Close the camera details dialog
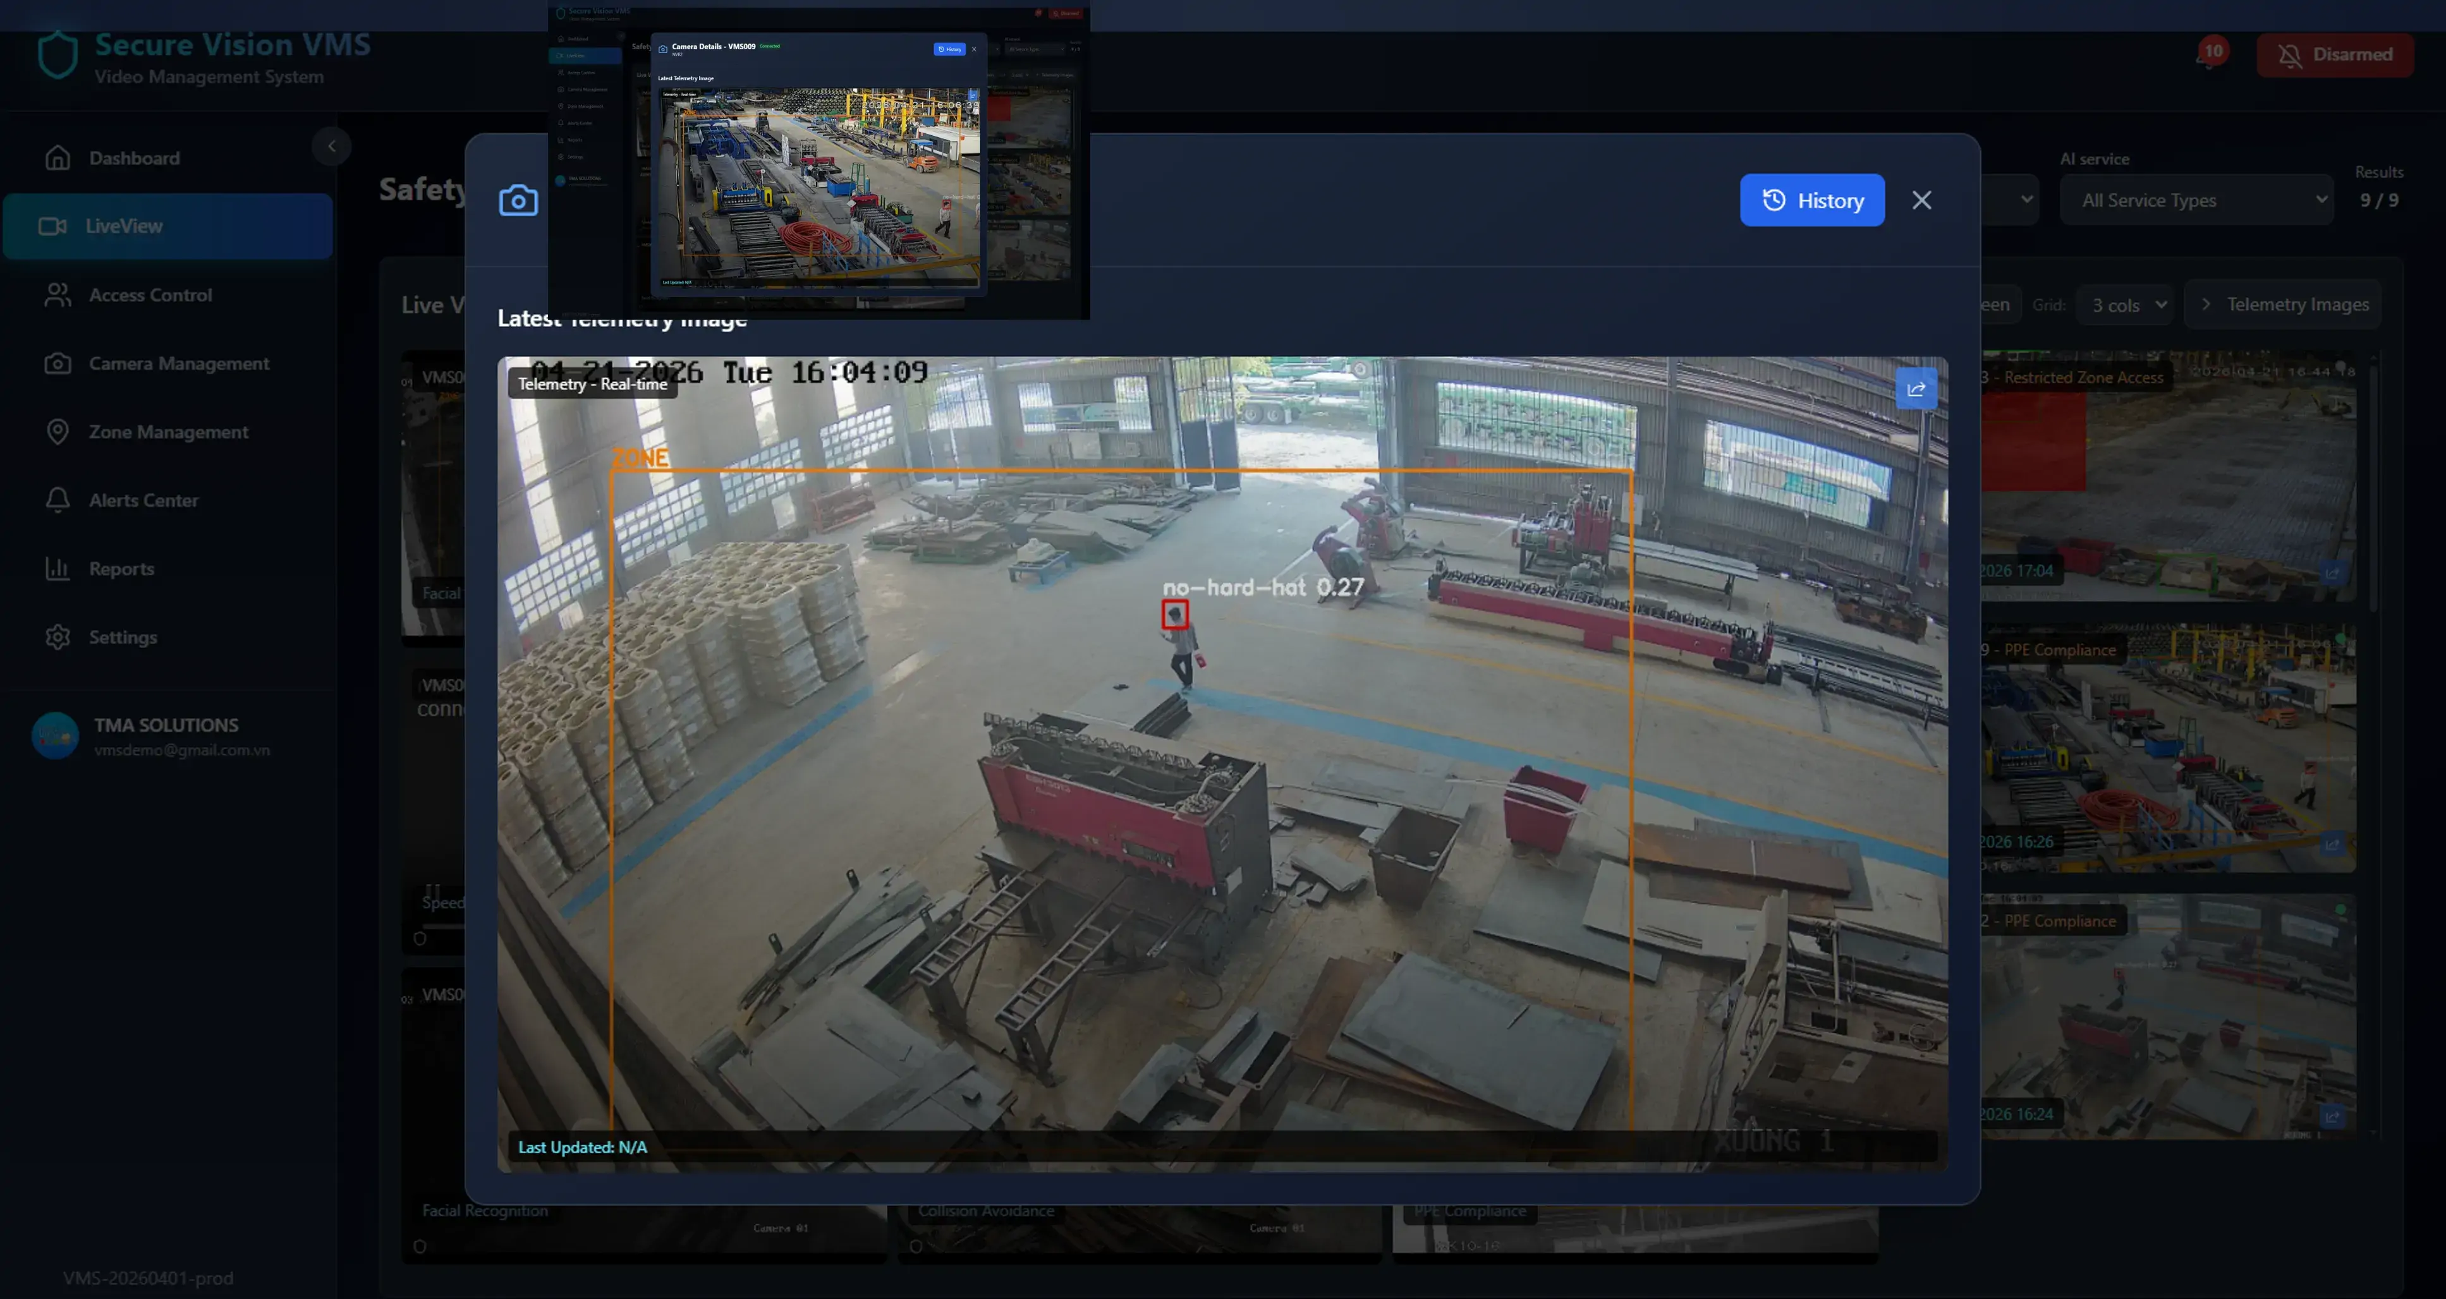2446x1299 pixels. tap(1922, 200)
